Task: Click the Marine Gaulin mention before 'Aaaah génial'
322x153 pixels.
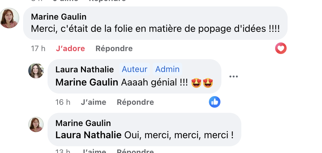Action: [87, 82]
